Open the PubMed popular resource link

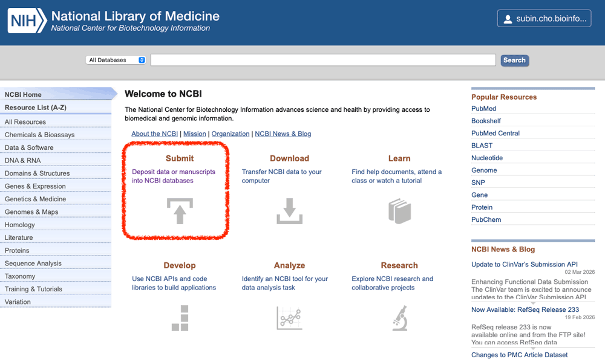483,109
